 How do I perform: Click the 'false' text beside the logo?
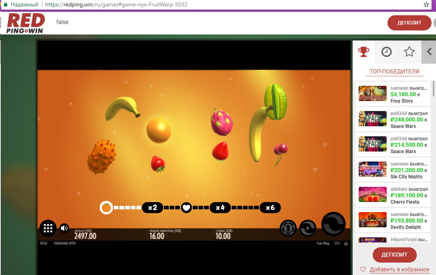point(62,22)
